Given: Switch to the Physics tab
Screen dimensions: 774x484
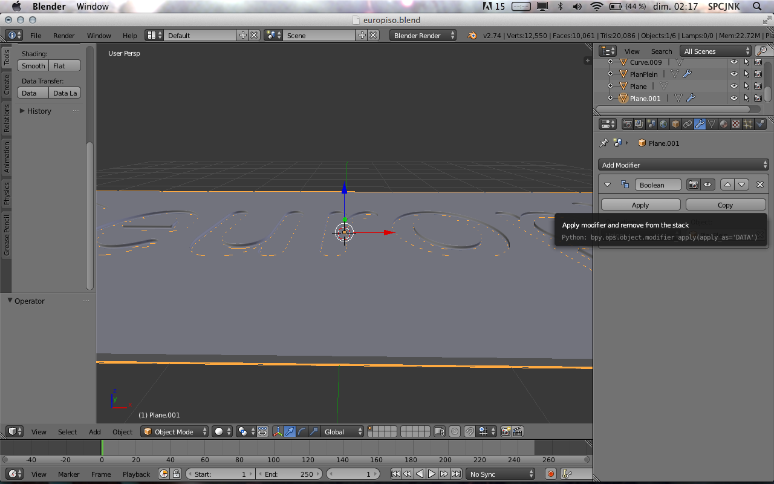Looking at the screenshot, I should [x=7, y=192].
